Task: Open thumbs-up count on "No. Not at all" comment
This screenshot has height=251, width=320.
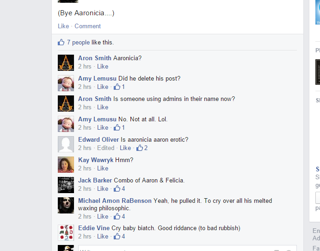Action: [119, 127]
